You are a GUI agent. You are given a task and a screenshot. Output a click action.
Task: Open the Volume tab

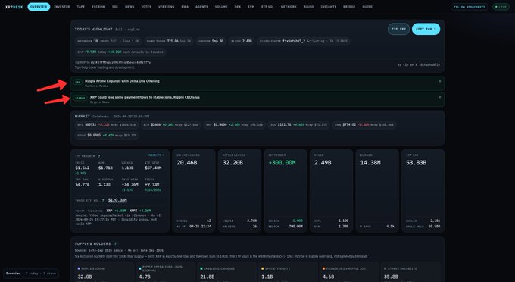pos(221,7)
